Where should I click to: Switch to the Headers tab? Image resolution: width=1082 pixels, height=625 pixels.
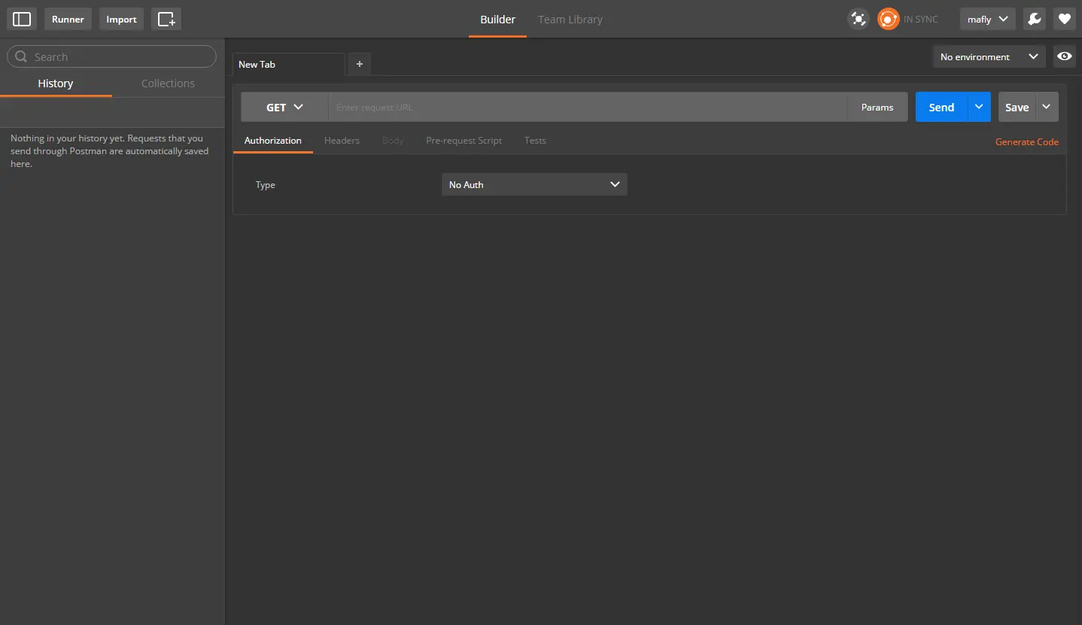click(342, 140)
